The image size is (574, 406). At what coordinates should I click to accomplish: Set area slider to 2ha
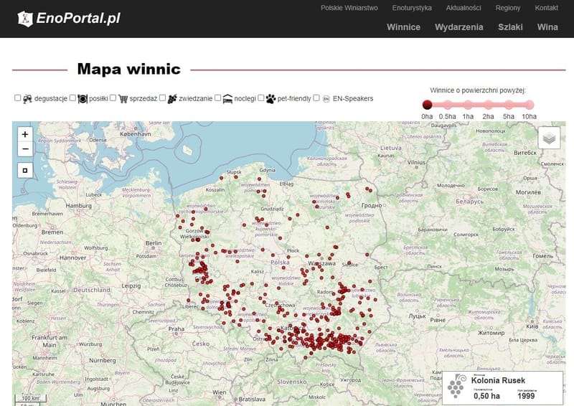[488, 105]
